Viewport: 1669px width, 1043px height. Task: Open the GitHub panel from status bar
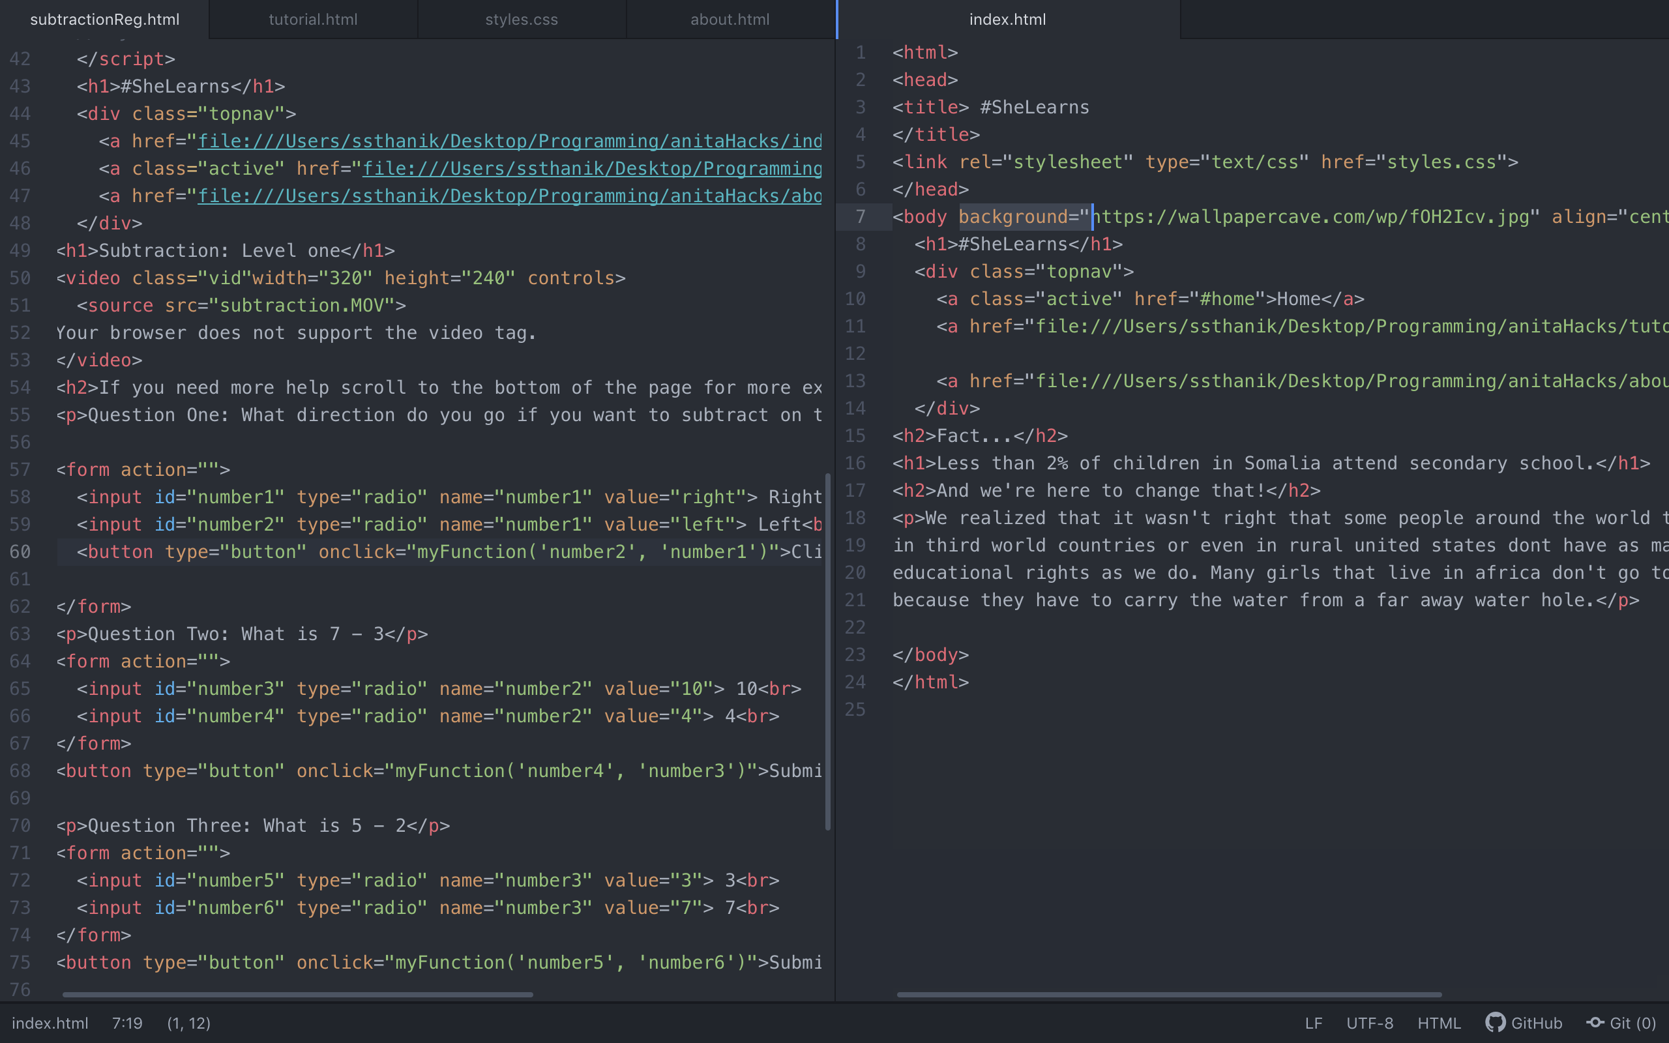point(1524,1023)
